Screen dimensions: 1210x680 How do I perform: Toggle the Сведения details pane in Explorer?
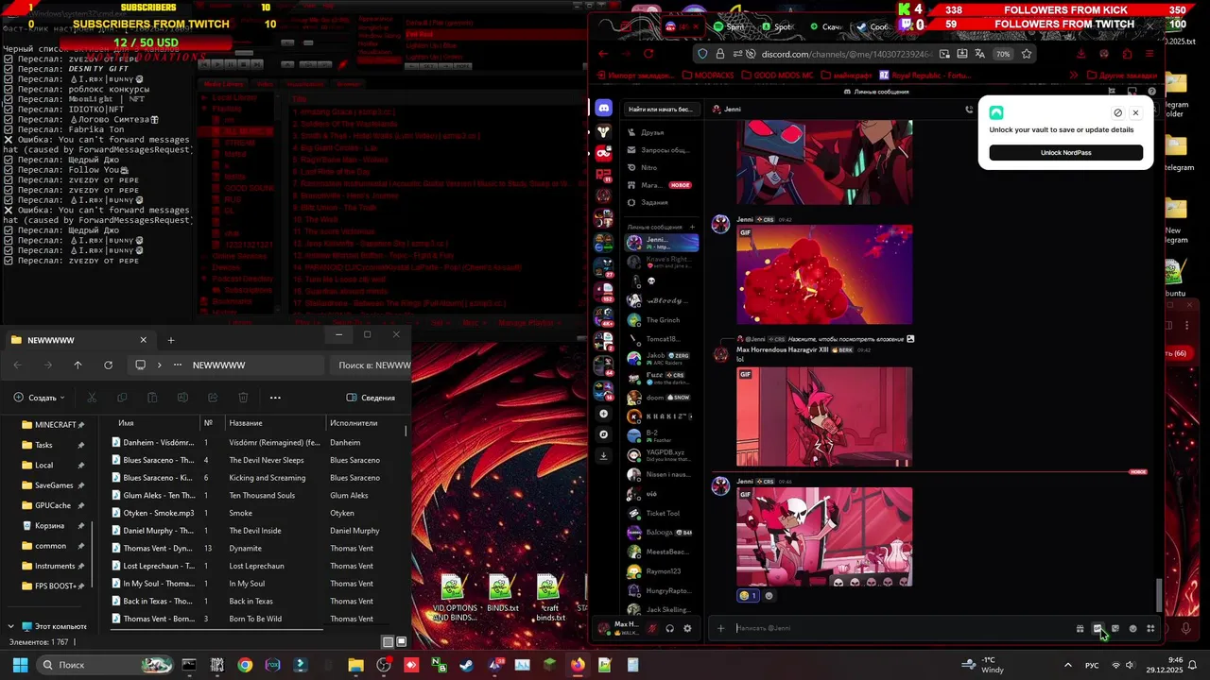(371, 398)
